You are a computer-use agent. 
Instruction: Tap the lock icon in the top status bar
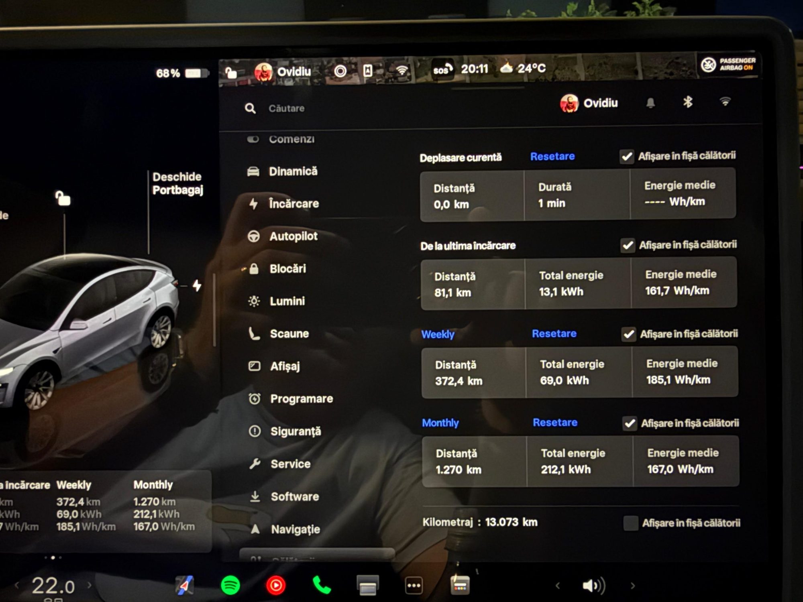tap(230, 73)
